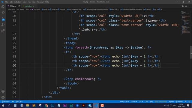The width and height of the screenshot is (192, 108).
Task: Change the CRLF end-of-line sequence
Action: pyautogui.click(x=146, y=102)
